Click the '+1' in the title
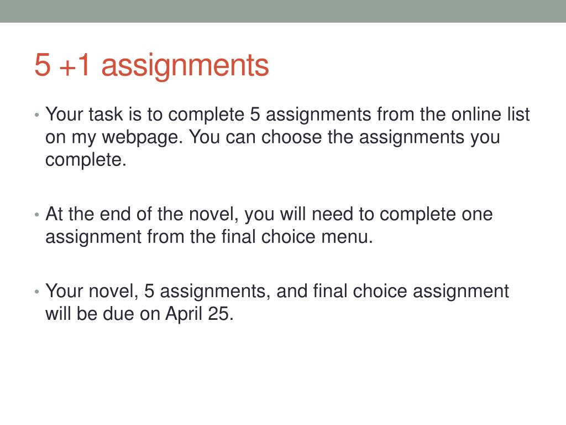The height and width of the screenshot is (425, 566). pos(75,65)
